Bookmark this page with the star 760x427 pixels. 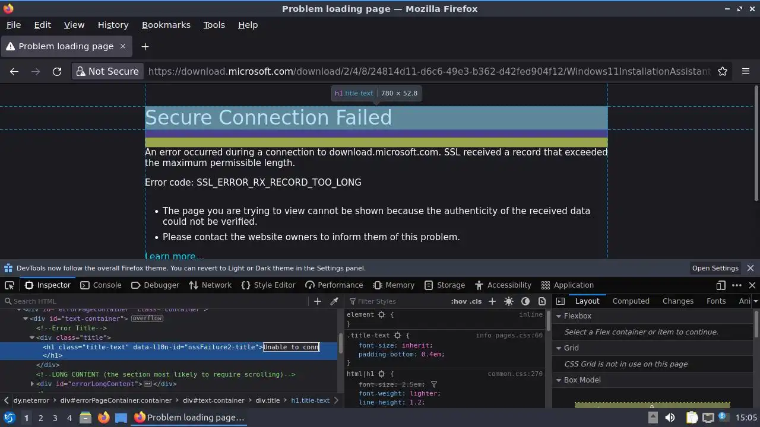click(723, 71)
